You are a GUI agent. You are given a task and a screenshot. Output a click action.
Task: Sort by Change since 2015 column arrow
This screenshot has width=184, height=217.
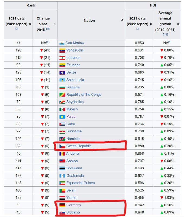(55, 24)
